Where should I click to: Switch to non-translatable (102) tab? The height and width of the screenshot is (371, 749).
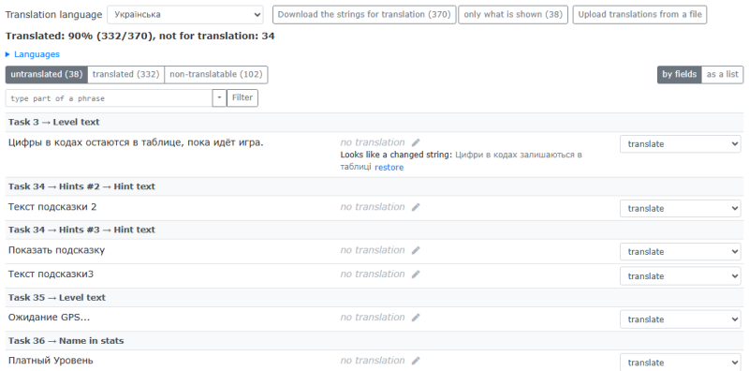(216, 75)
